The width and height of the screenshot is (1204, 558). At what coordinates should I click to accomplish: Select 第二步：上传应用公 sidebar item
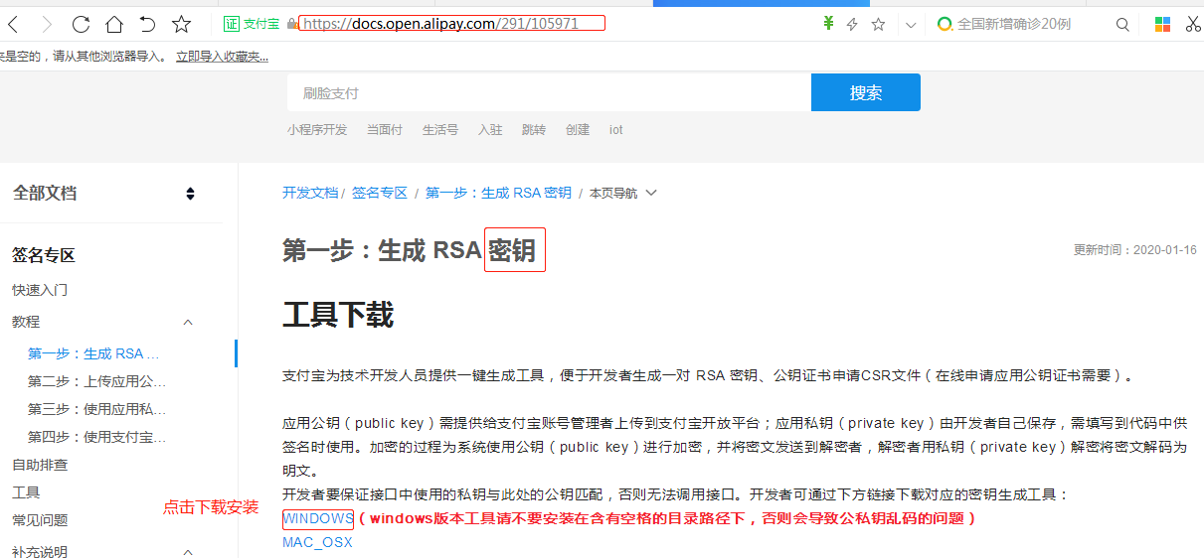click(97, 381)
